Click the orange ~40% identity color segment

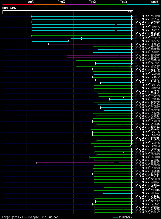point(49,5)
